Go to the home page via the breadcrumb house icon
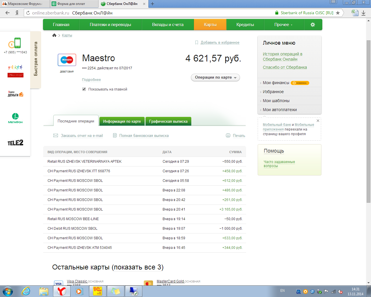371x297 pixels. (54, 35)
